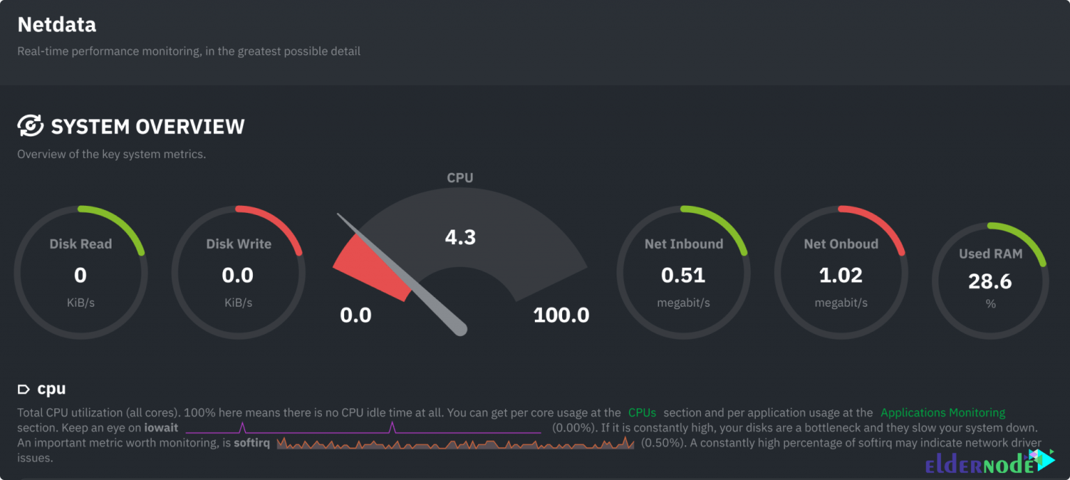Click the System Overview refresh icon

(x=31, y=126)
